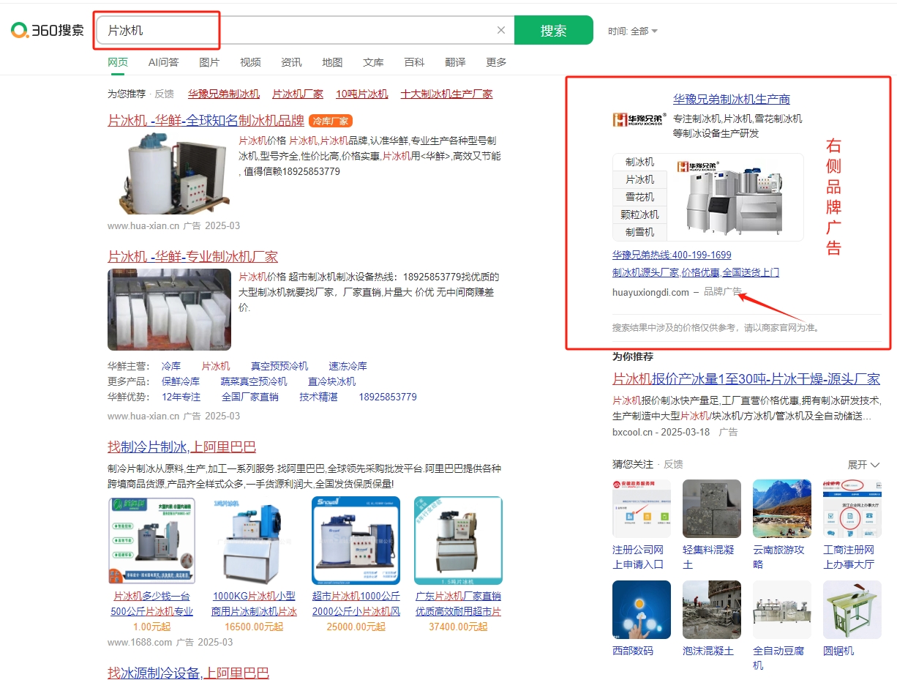Open the 25000.00元起 product thumbnail
Image resolution: width=897 pixels, height=680 pixels.
click(x=356, y=541)
